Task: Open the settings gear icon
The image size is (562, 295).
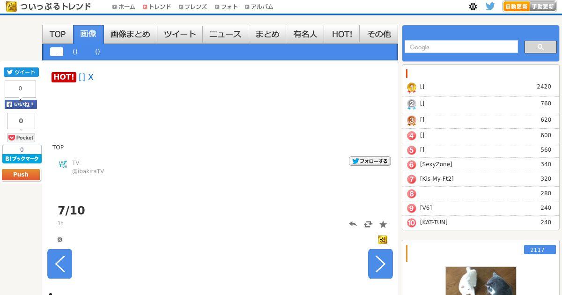Action: (473, 7)
